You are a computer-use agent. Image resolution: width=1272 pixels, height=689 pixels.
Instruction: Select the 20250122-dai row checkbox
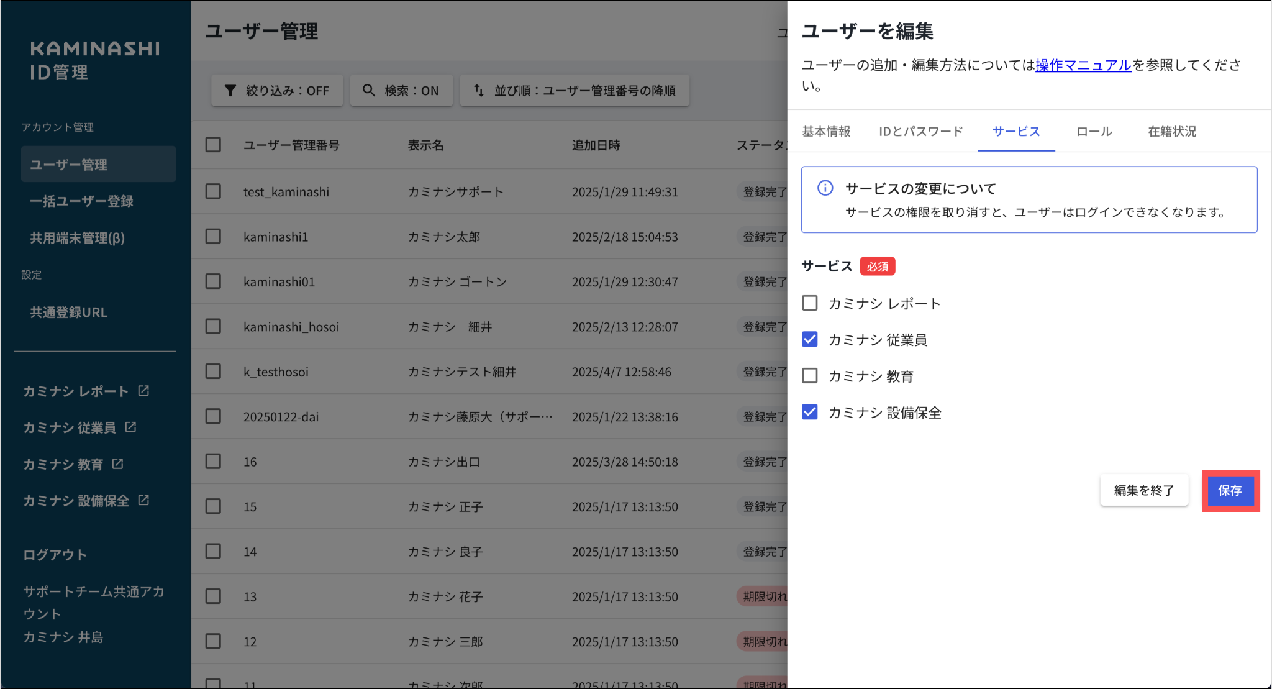pos(213,416)
